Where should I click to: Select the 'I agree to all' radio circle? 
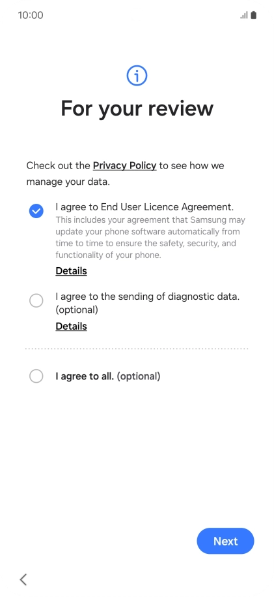[x=36, y=376]
